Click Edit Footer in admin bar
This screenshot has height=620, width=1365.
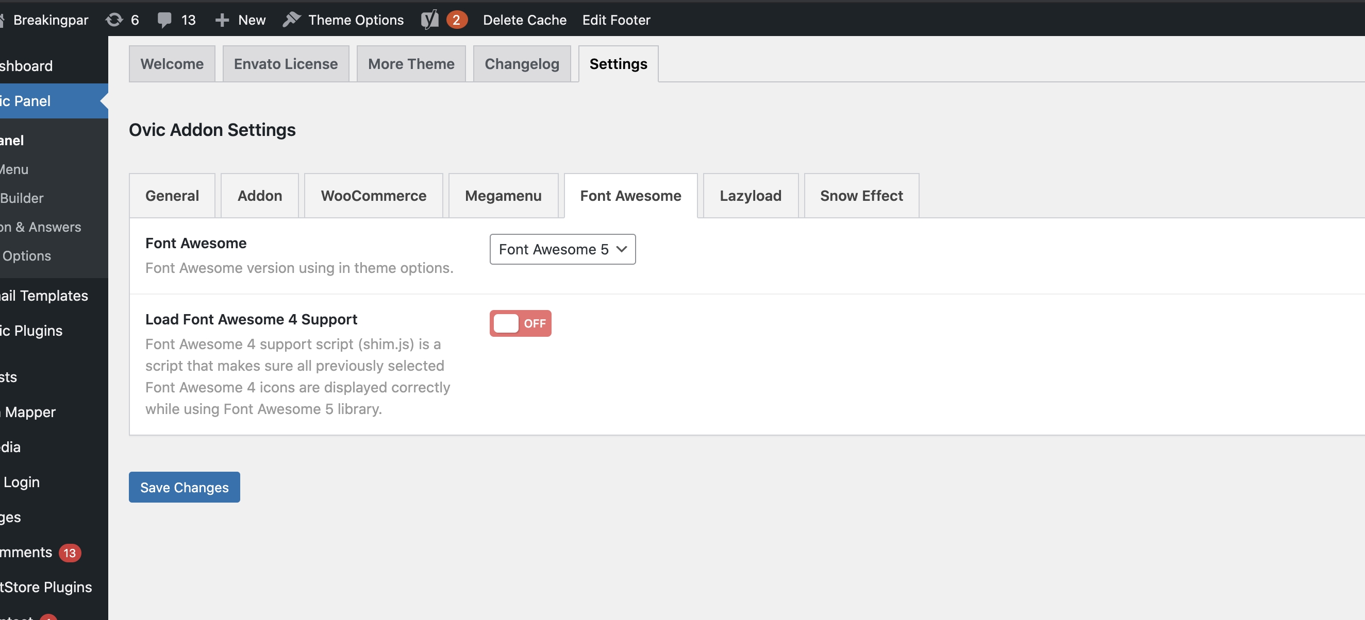pyautogui.click(x=617, y=20)
